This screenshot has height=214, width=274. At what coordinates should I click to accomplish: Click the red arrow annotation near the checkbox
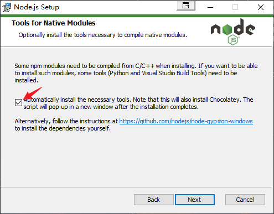[32, 94]
